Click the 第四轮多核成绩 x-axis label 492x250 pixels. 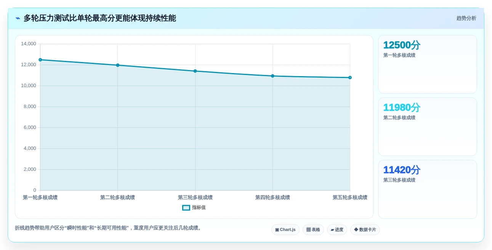272,197
